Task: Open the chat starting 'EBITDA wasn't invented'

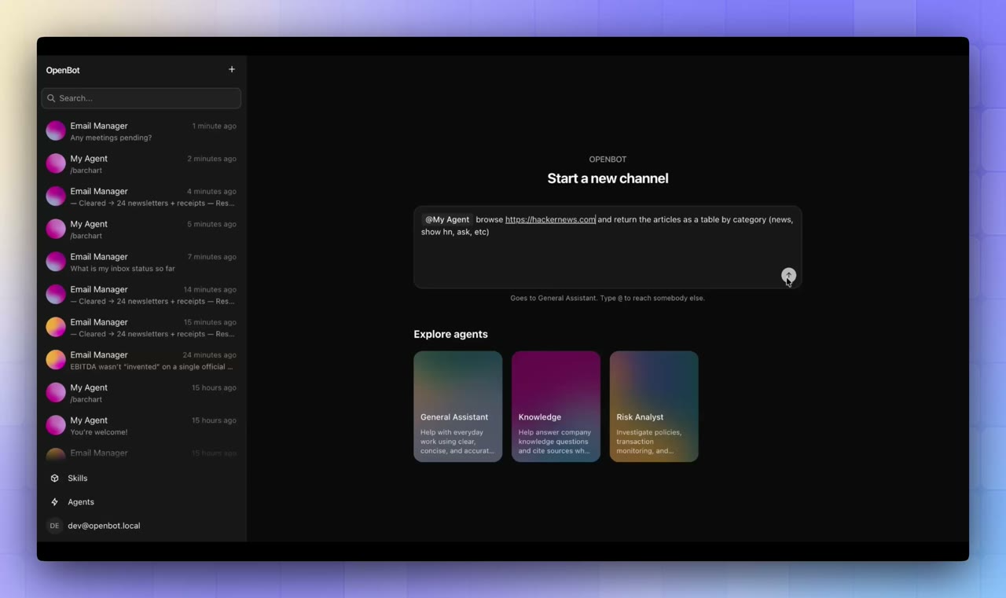Action: (141, 360)
